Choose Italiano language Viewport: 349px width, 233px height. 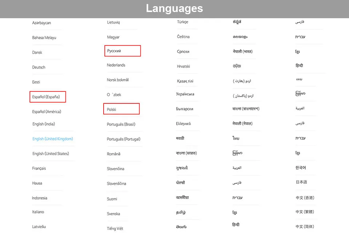(x=38, y=212)
